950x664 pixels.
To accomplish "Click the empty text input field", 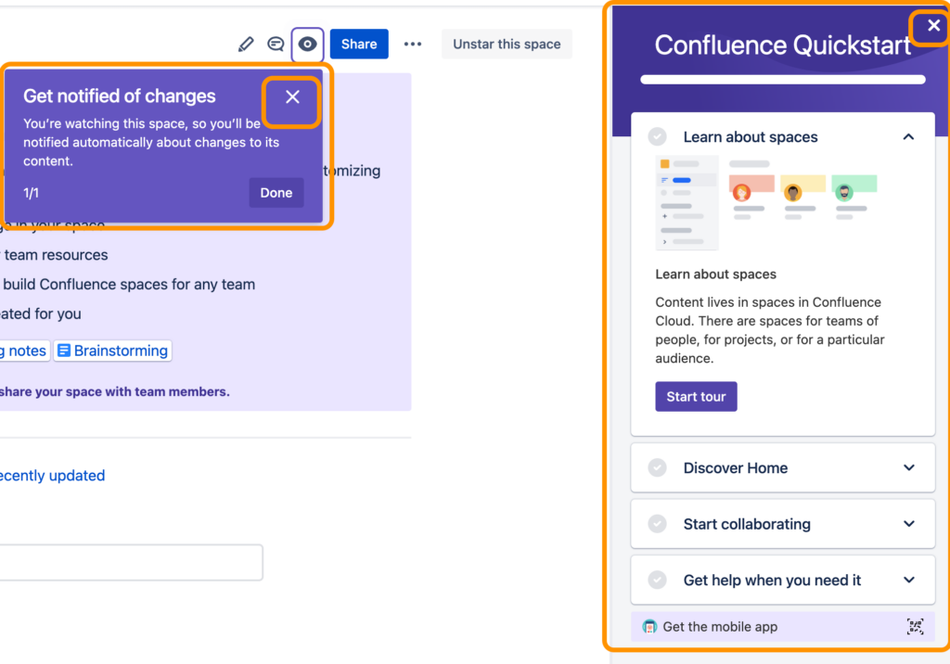I will point(131,562).
